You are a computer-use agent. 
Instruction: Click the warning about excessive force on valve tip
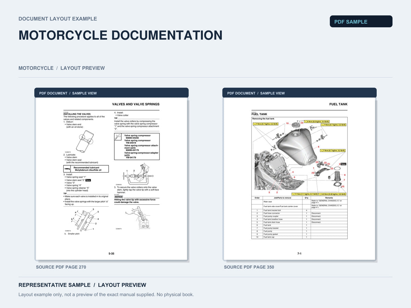click(135, 201)
